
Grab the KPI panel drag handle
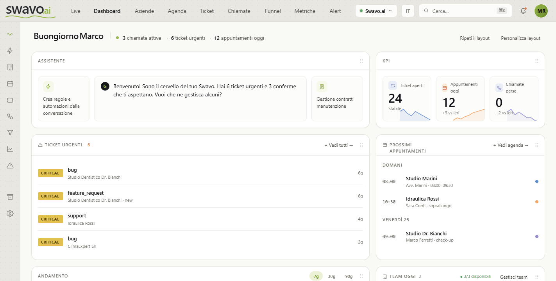tap(536, 61)
